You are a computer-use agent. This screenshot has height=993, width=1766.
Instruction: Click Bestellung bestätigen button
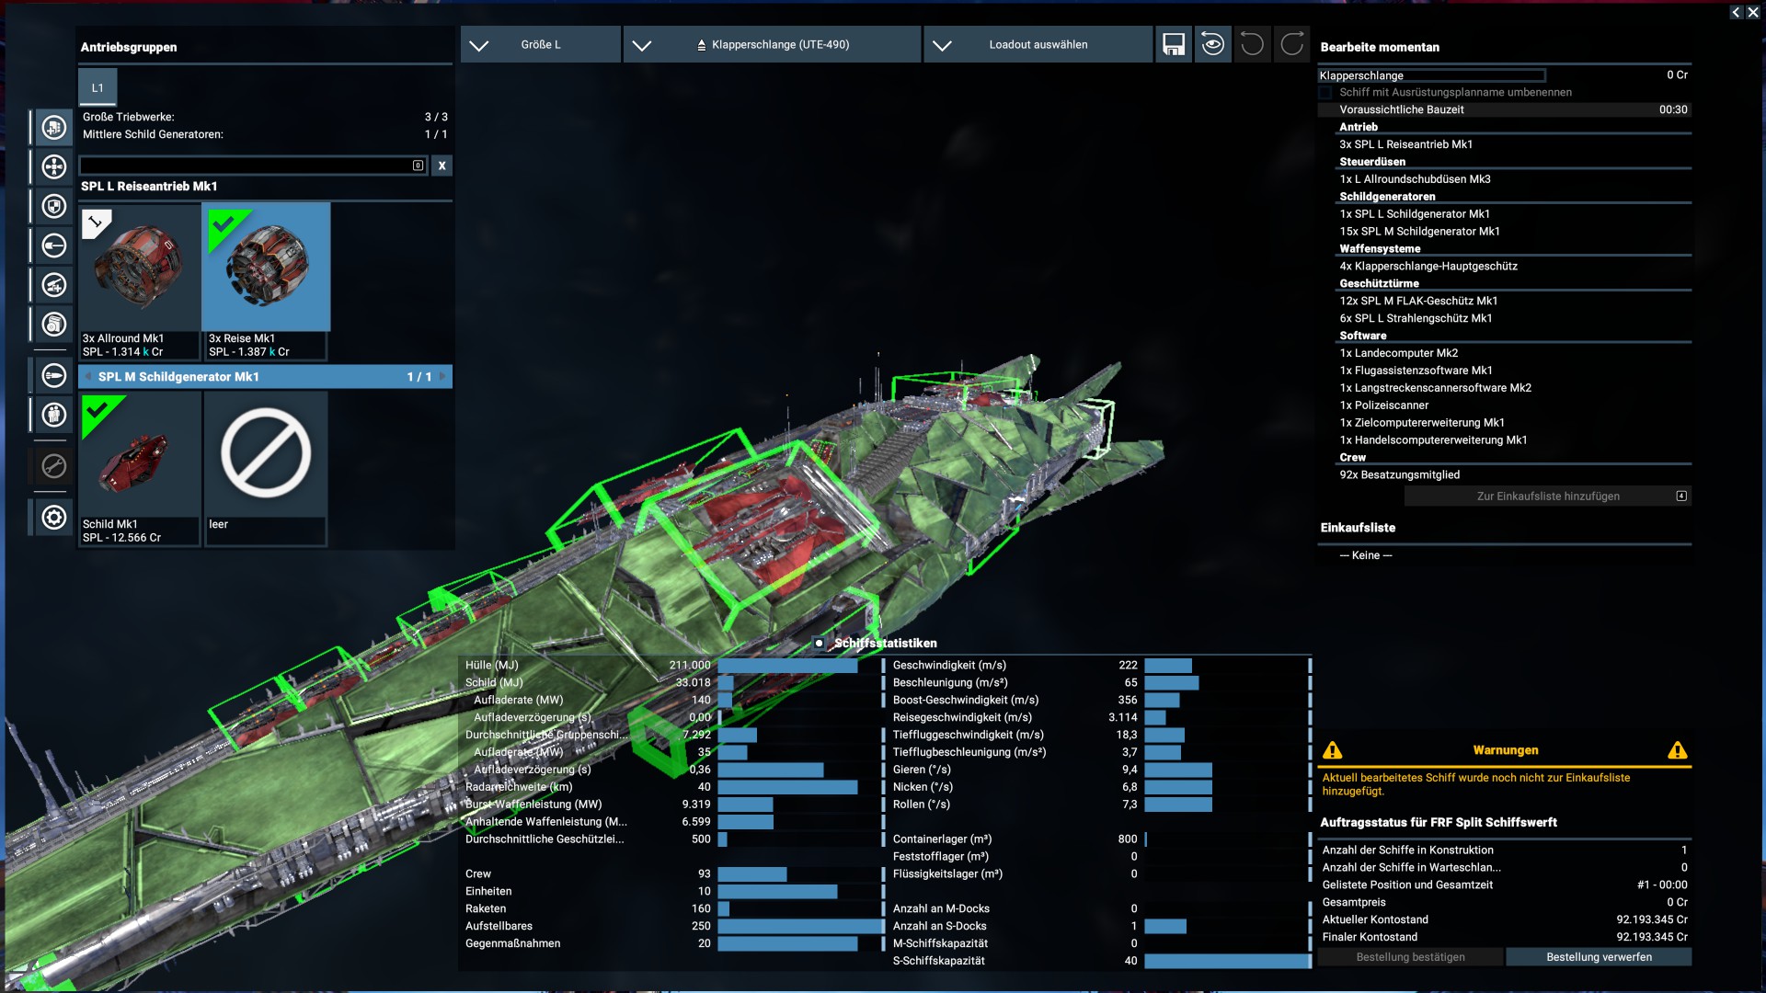(1410, 957)
